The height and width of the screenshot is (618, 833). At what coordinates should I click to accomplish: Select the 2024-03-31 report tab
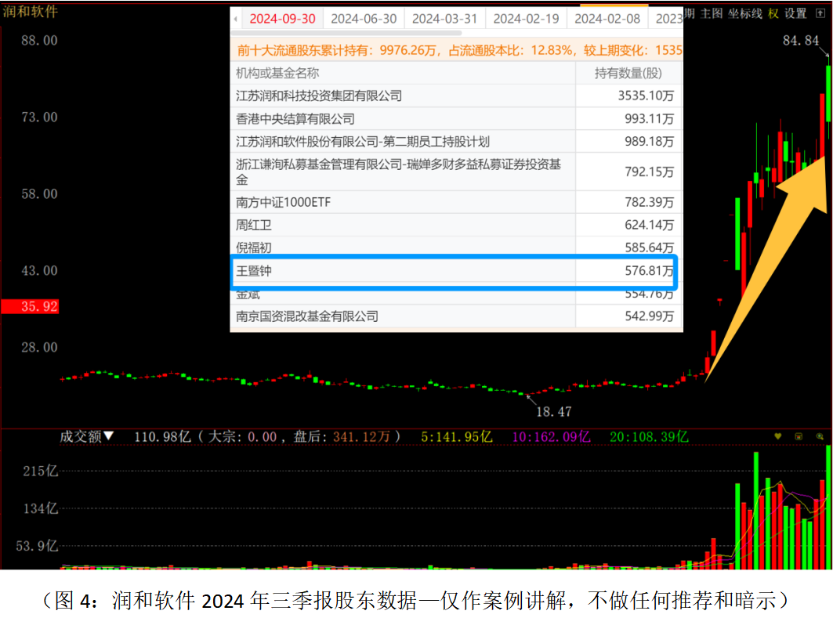click(444, 19)
